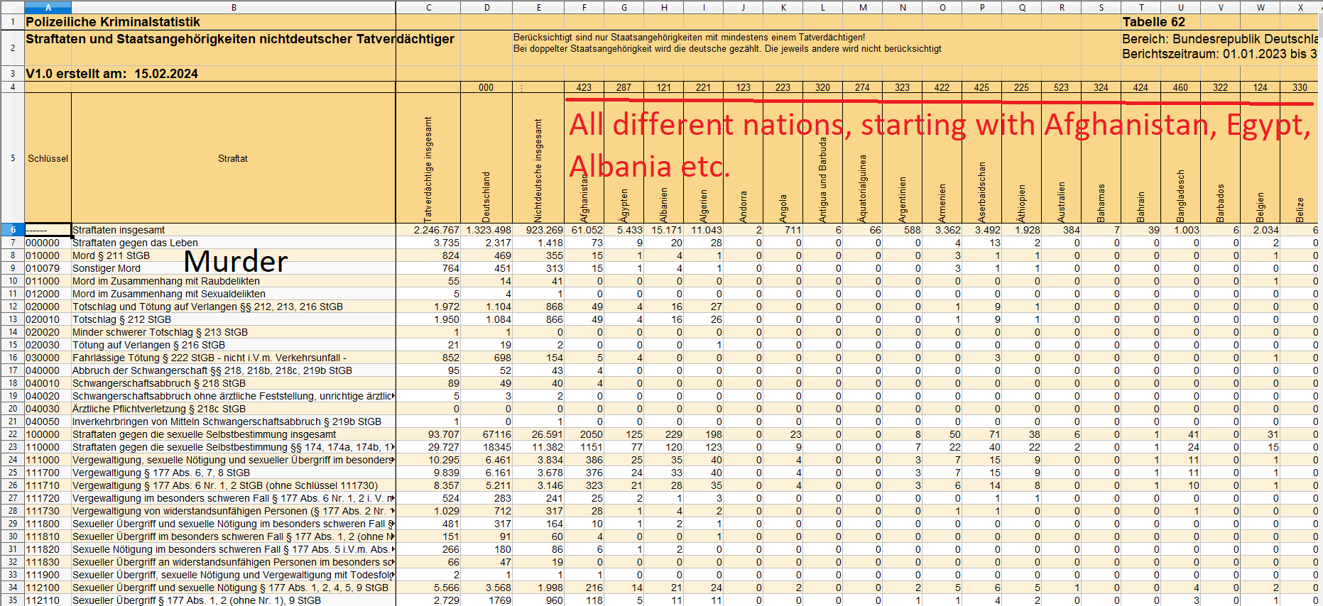This screenshot has height=606, width=1323.
Task: Click value '923.269' cell
Action: tap(538, 230)
